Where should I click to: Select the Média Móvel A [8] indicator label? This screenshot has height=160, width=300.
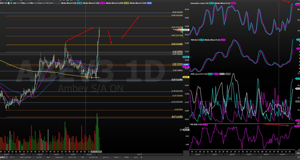[x=68, y=3]
